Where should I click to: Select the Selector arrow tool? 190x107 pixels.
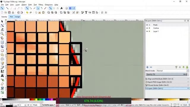(x=2, y=21)
